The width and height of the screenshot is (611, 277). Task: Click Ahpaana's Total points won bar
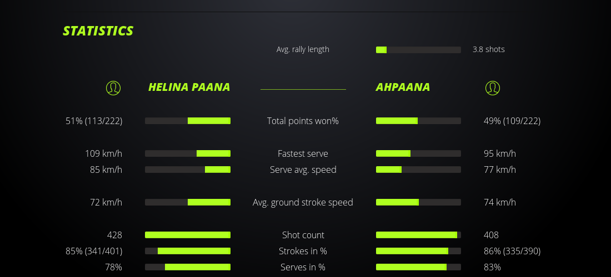[418, 121]
